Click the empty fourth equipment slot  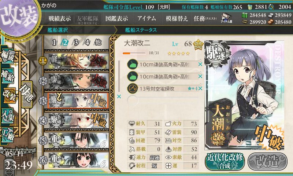point(163,100)
